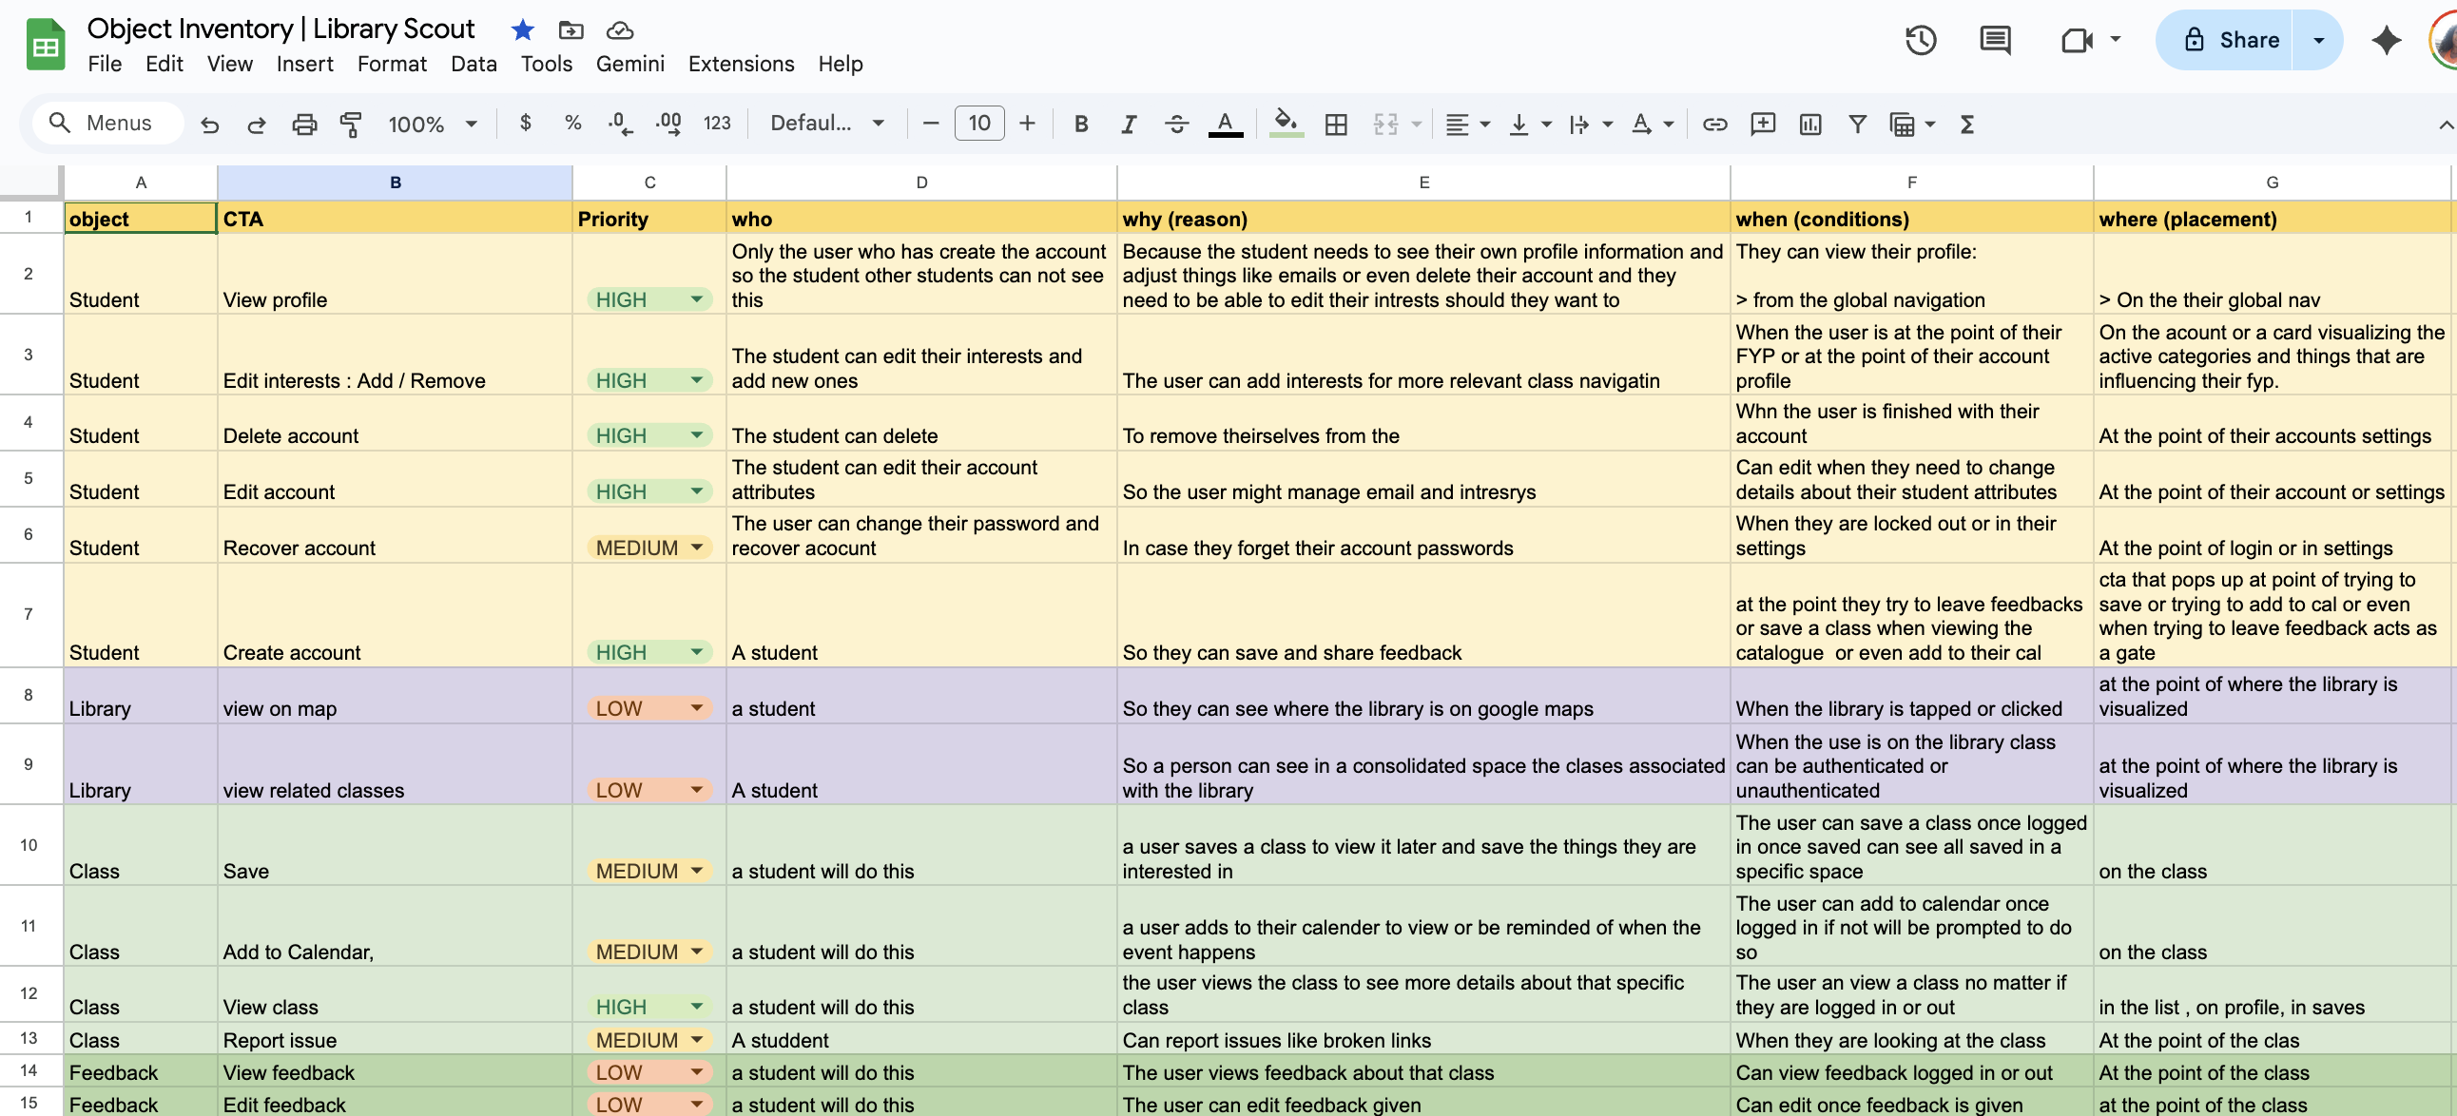Open the comments panel icon
Screen dimensions: 2457x1116
coord(1994,40)
